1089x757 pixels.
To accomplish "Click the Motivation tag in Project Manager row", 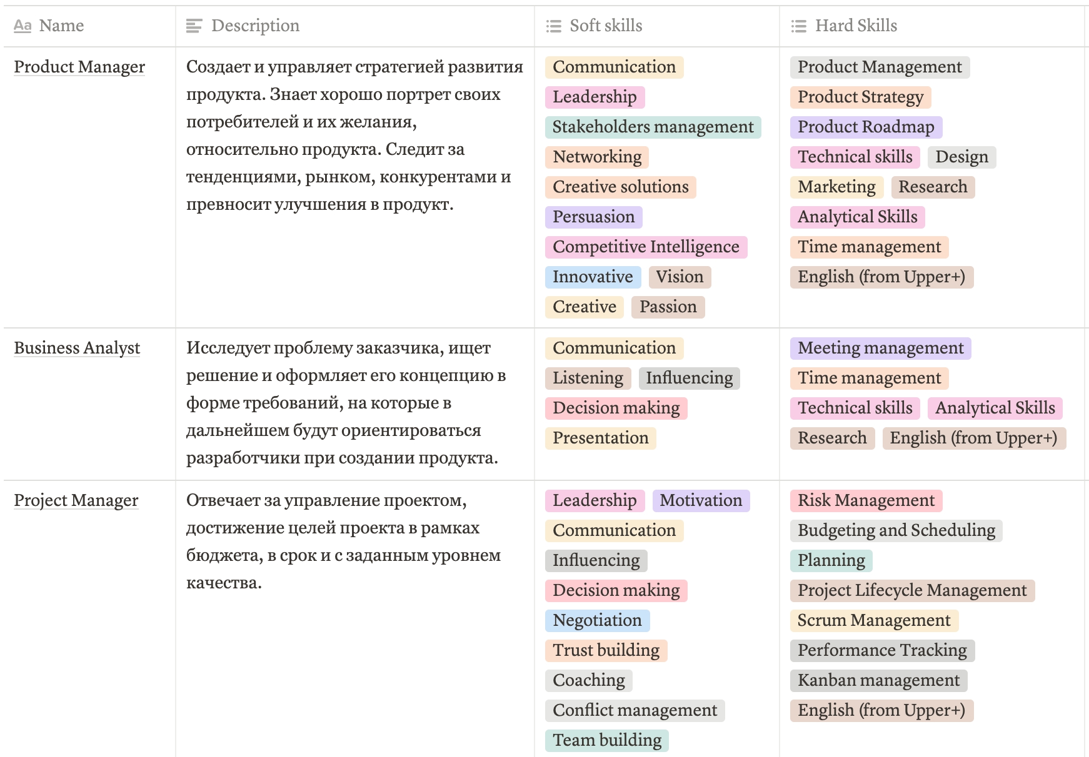I will pyautogui.click(x=701, y=500).
